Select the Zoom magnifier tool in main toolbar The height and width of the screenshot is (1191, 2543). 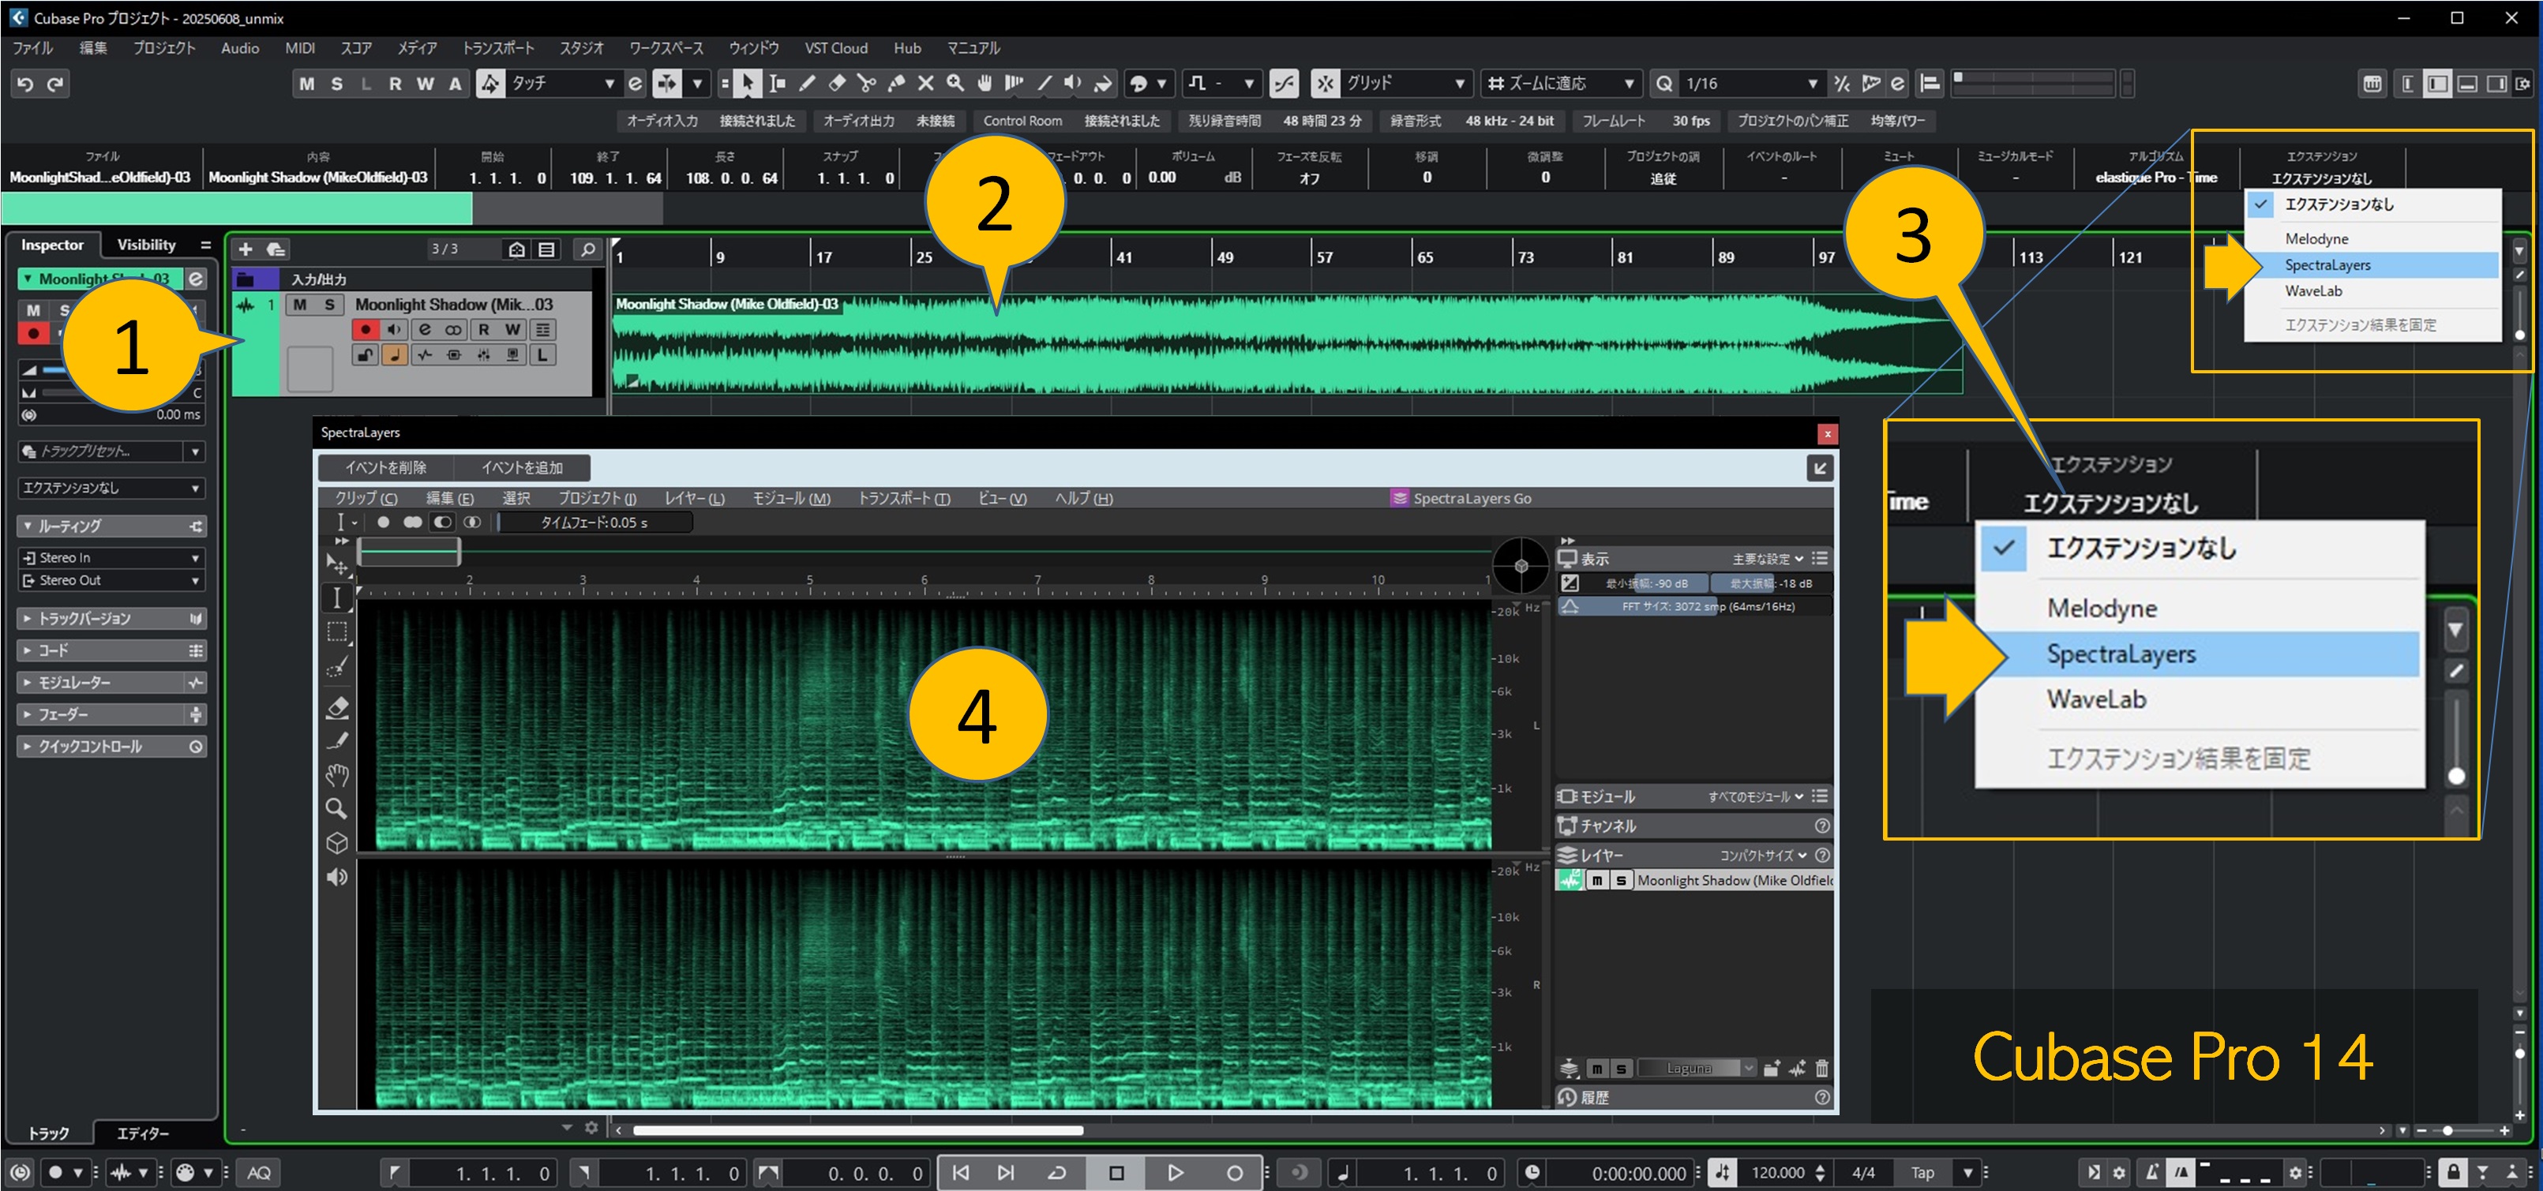[x=955, y=84]
